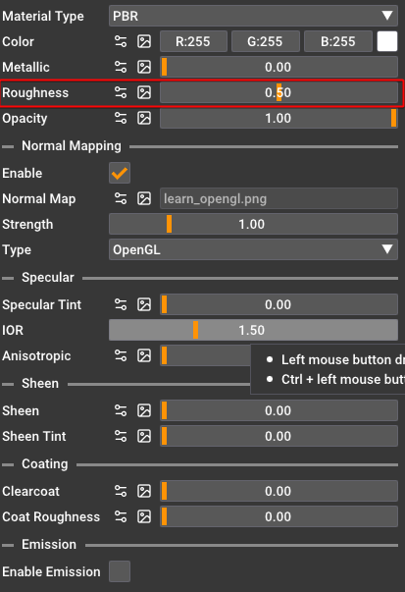Open the Specular Tint settings icon

(121, 304)
